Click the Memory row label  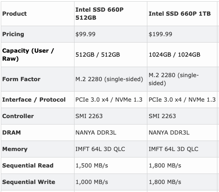[15, 149]
